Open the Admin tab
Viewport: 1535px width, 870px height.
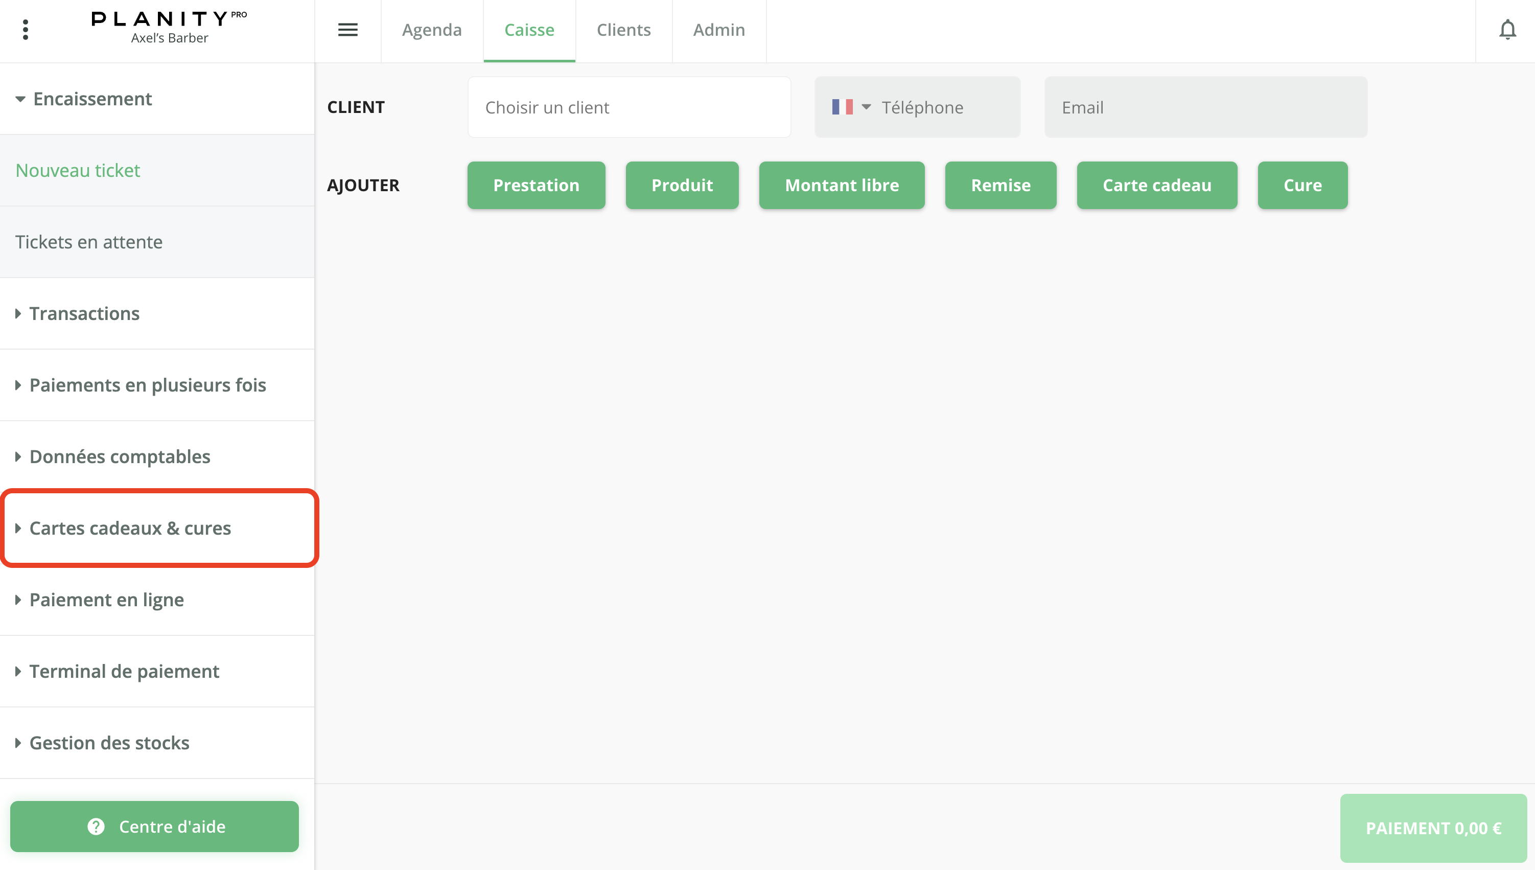pyautogui.click(x=718, y=30)
